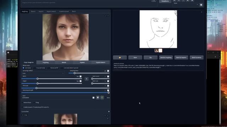Copy image to inpaint sketch
The width and height of the screenshot is (227, 127).
(x=100, y=62)
